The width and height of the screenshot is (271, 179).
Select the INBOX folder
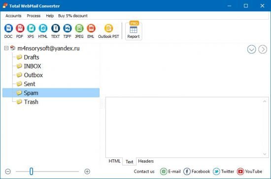pyautogui.click(x=33, y=66)
